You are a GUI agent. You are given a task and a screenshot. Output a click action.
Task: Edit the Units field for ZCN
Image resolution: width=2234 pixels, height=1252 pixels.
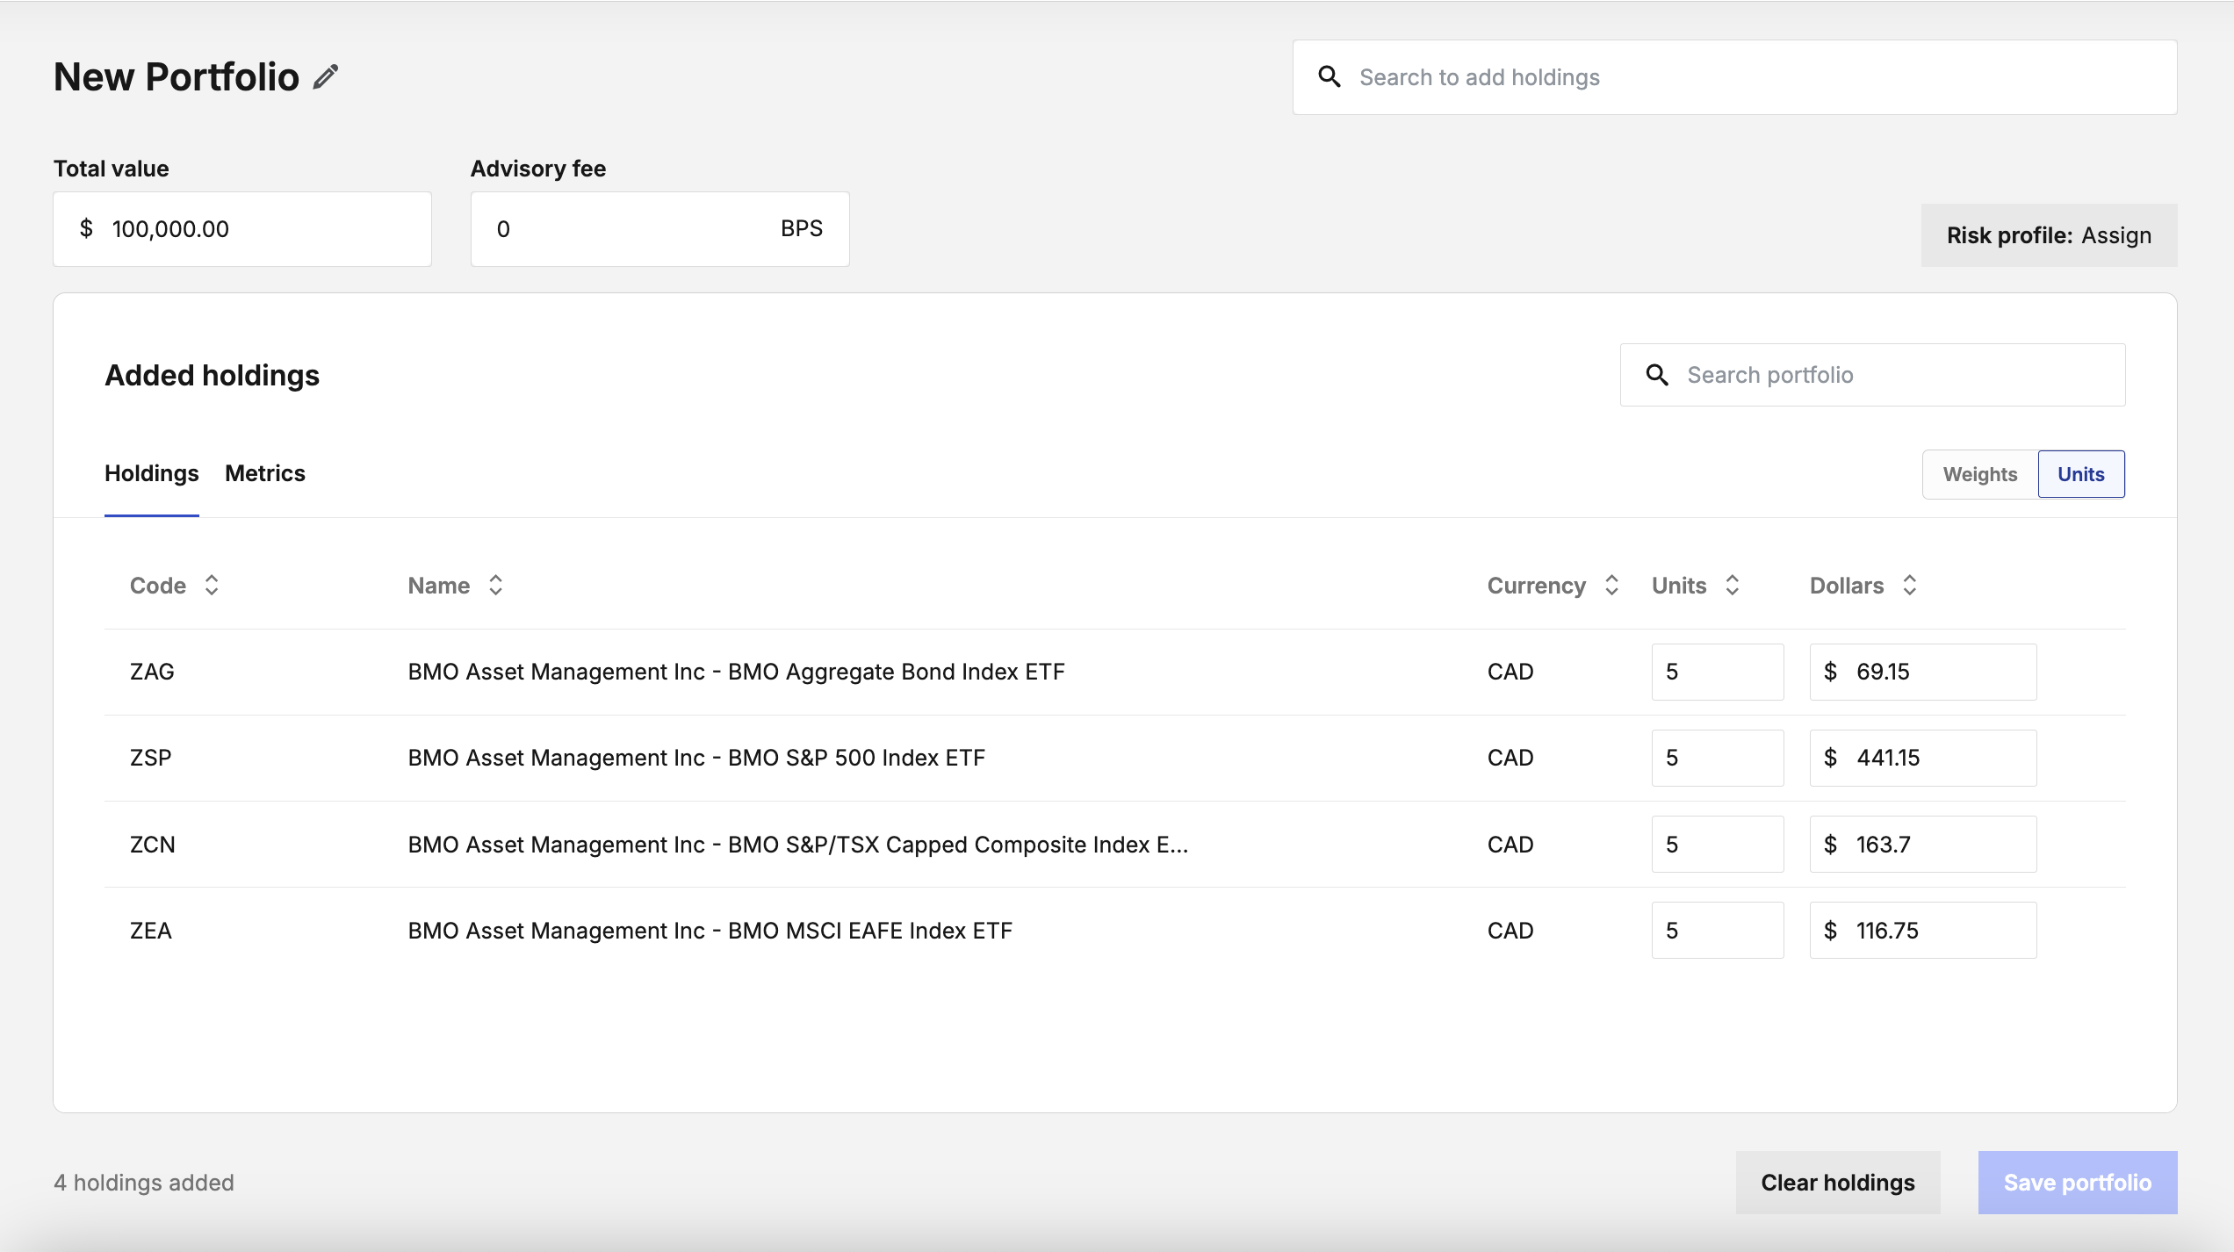click(x=1718, y=845)
